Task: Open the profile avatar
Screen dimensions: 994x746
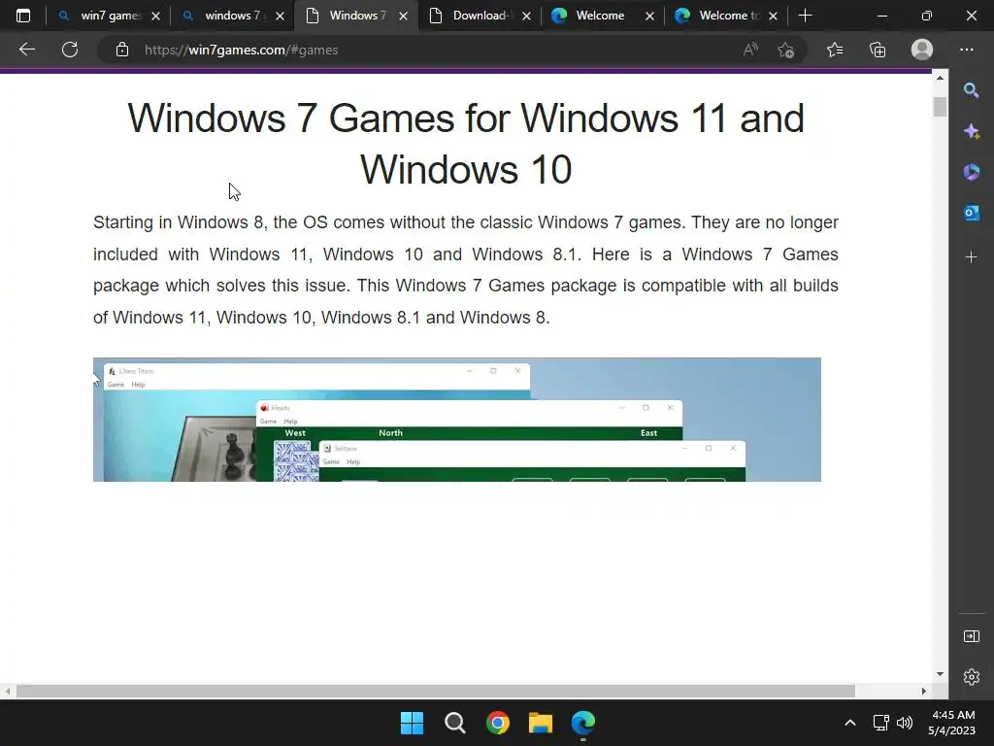Action: pos(922,50)
